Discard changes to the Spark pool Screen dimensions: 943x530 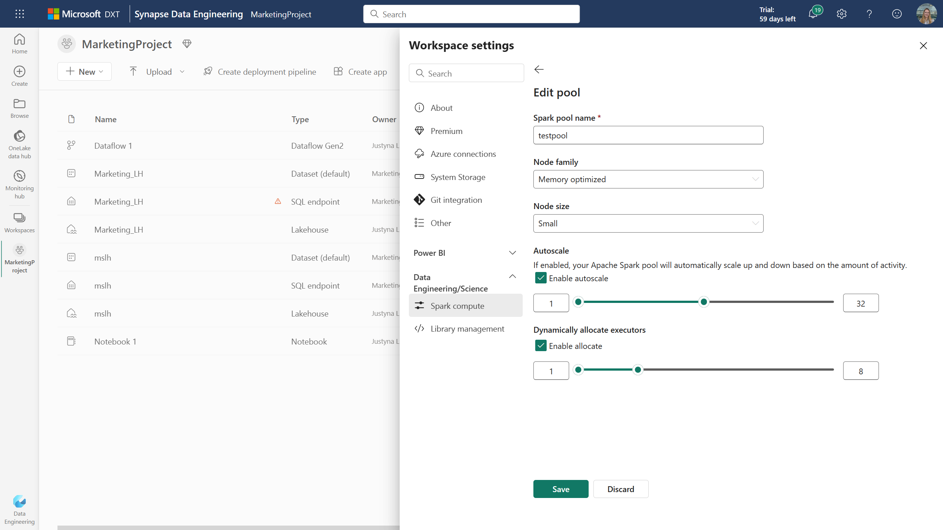(620, 489)
